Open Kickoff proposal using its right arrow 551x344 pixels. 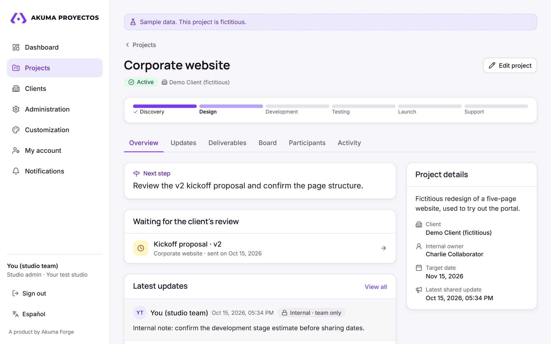tap(383, 248)
